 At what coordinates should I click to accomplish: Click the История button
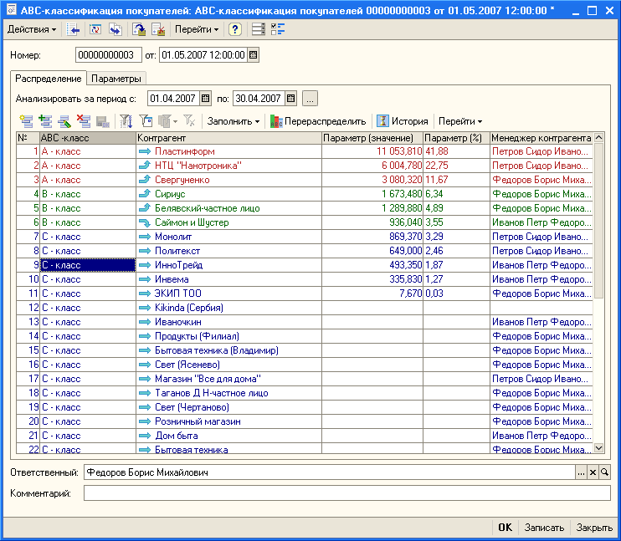(x=403, y=121)
